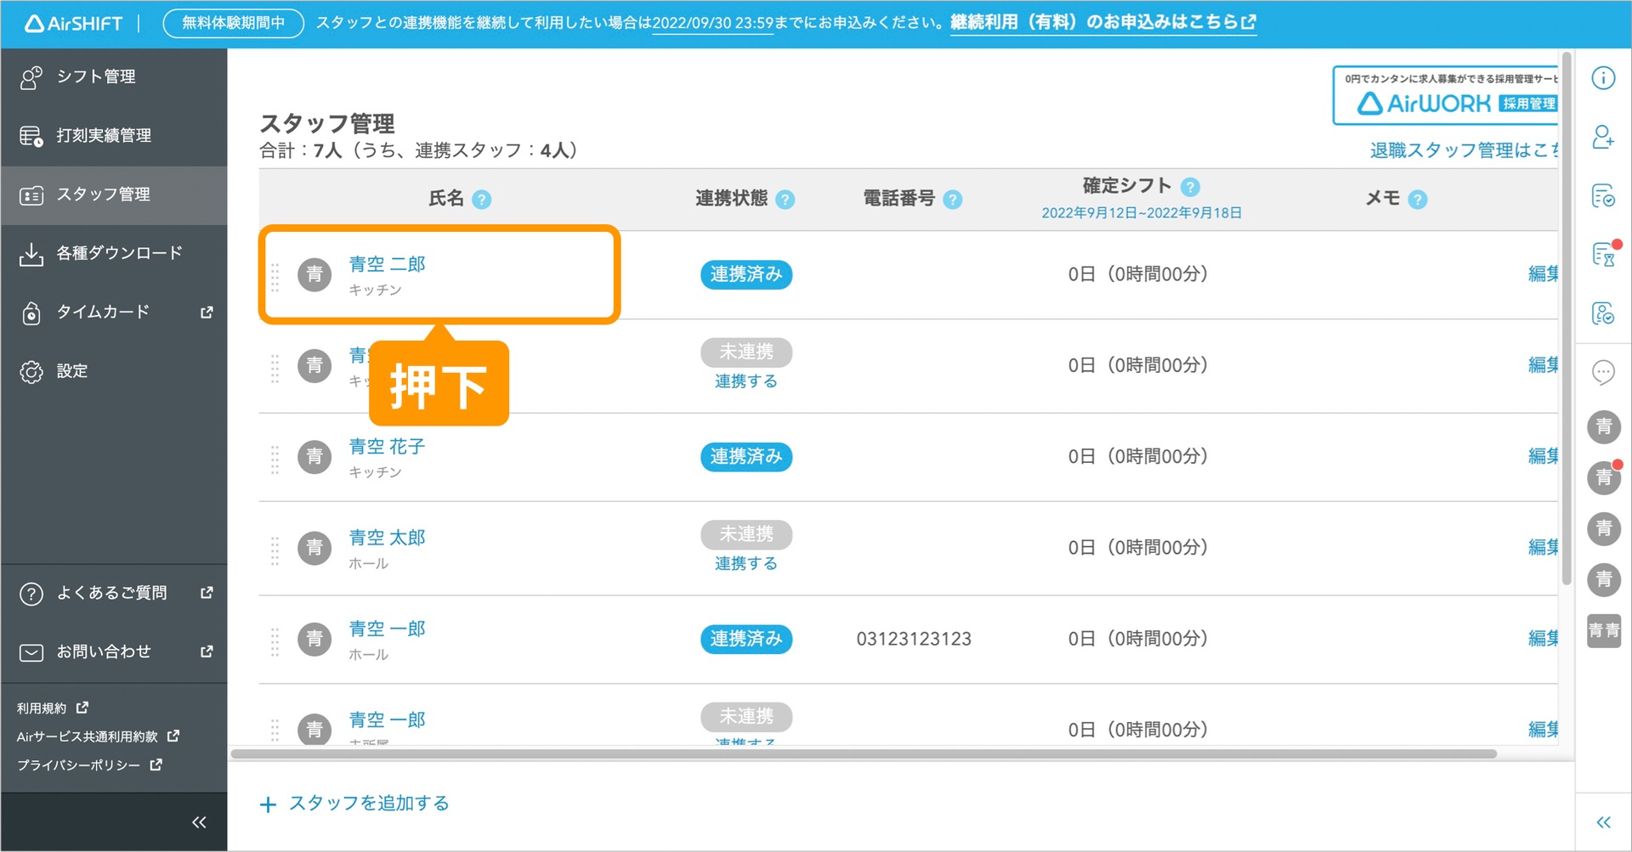Select the add-staff person icon on the right
Screen dimensions: 1632x852
tap(1604, 138)
